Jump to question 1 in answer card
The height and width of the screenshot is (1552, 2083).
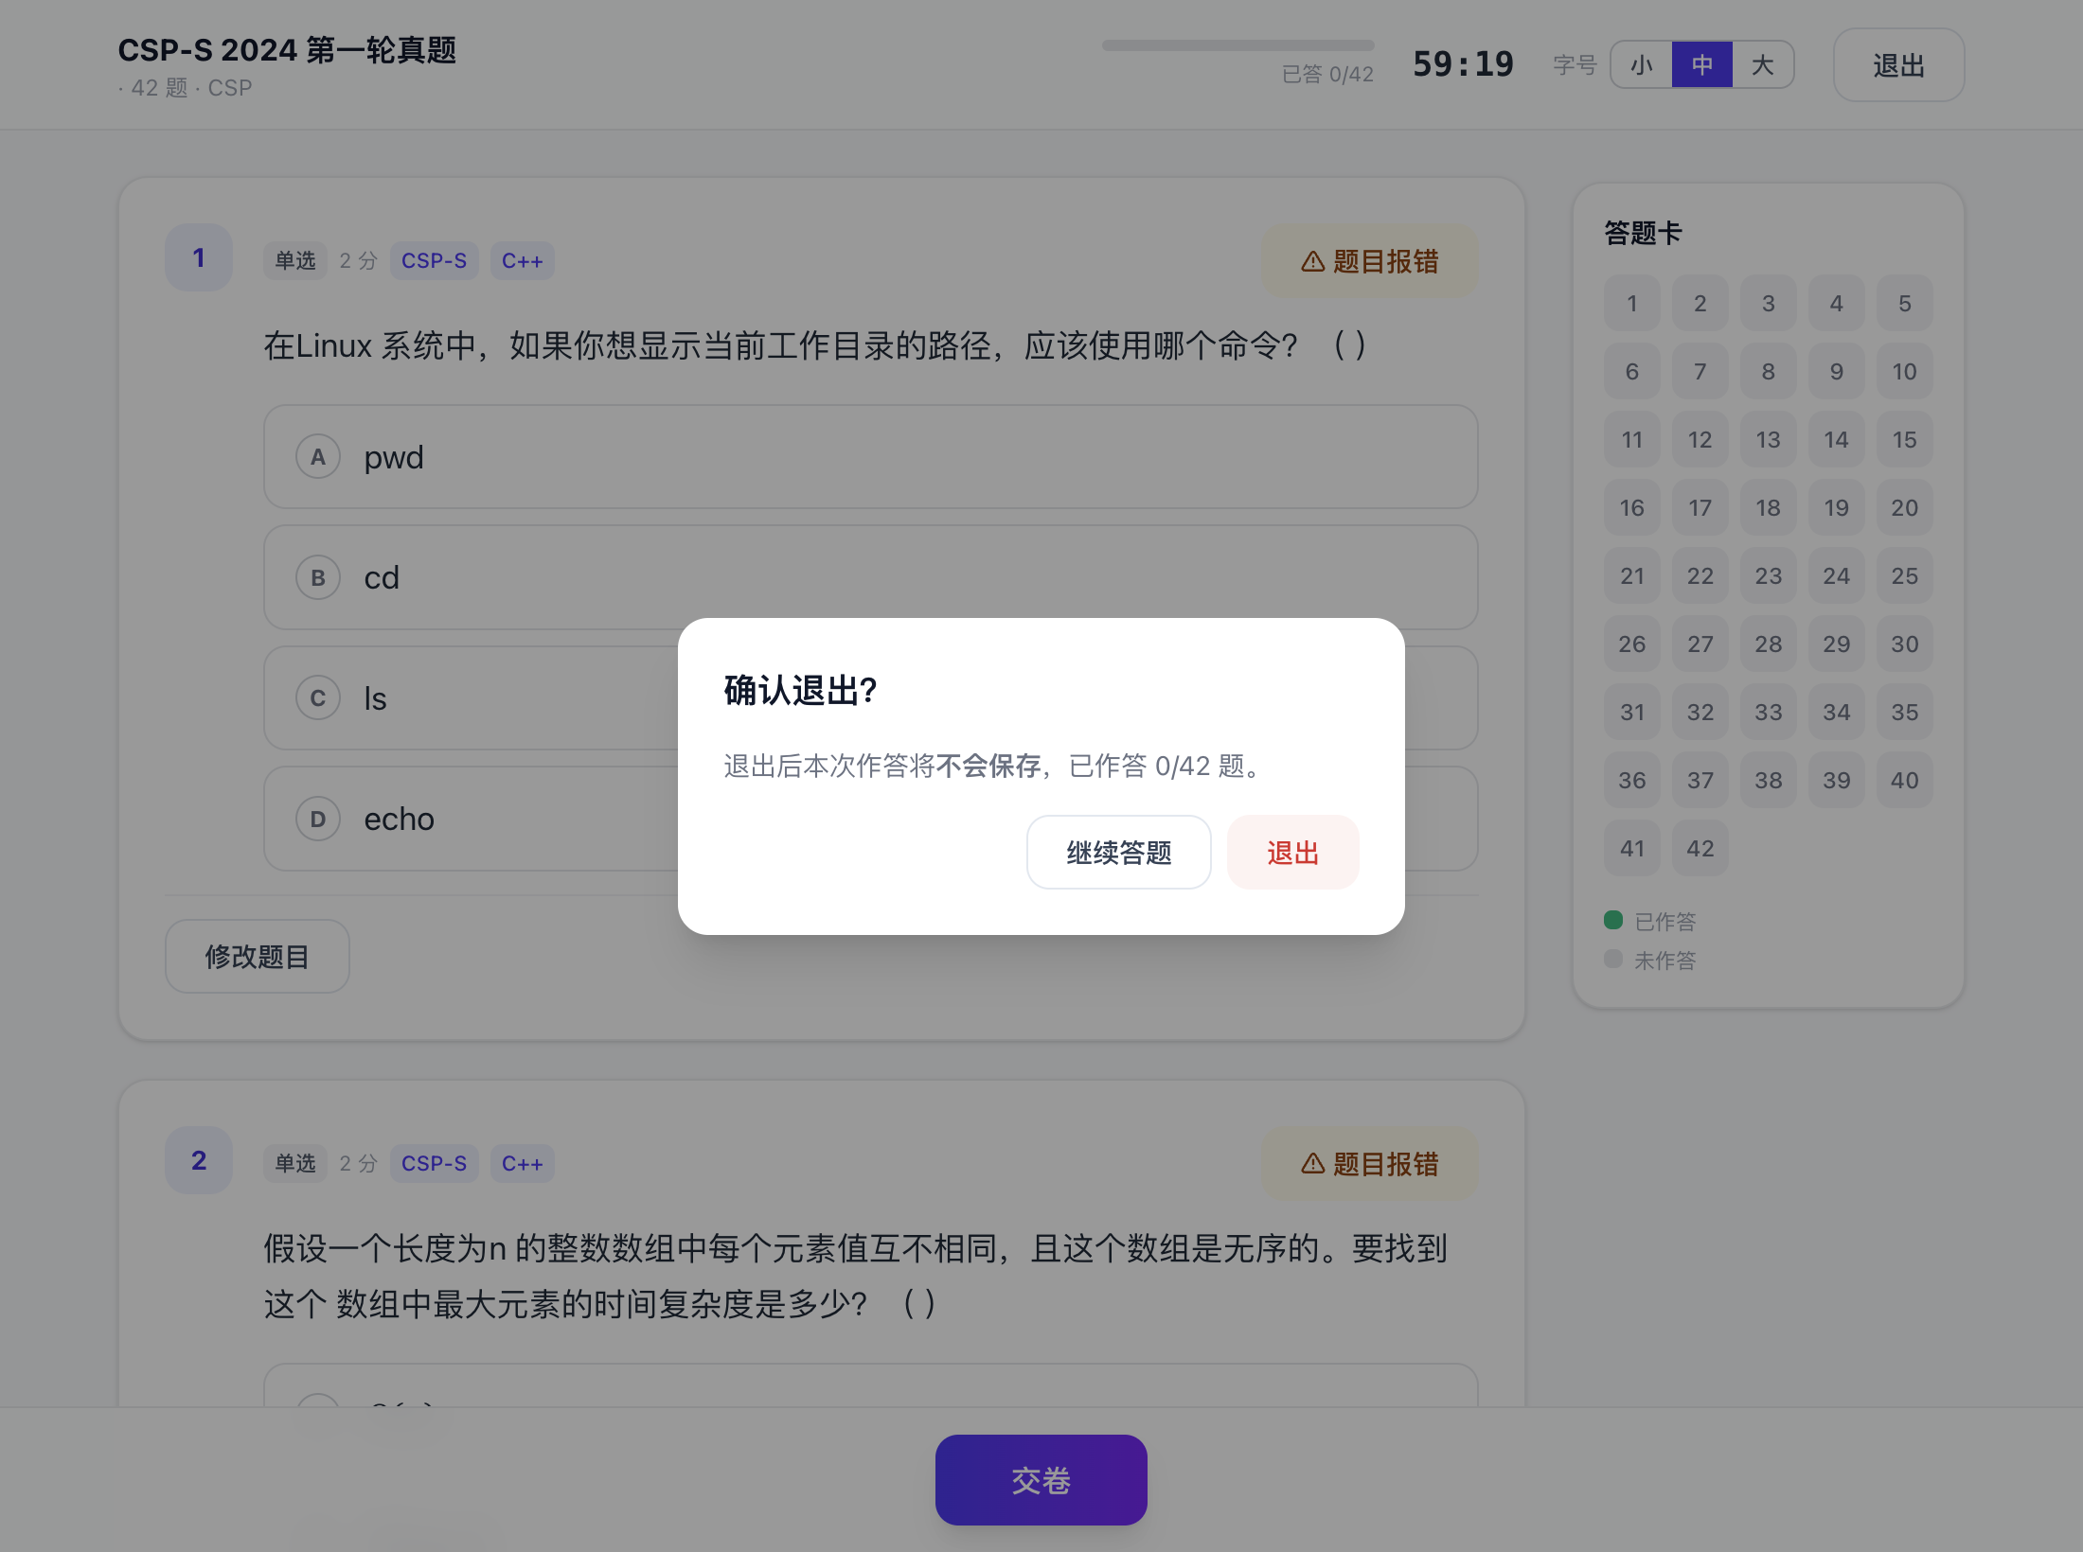point(1632,304)
